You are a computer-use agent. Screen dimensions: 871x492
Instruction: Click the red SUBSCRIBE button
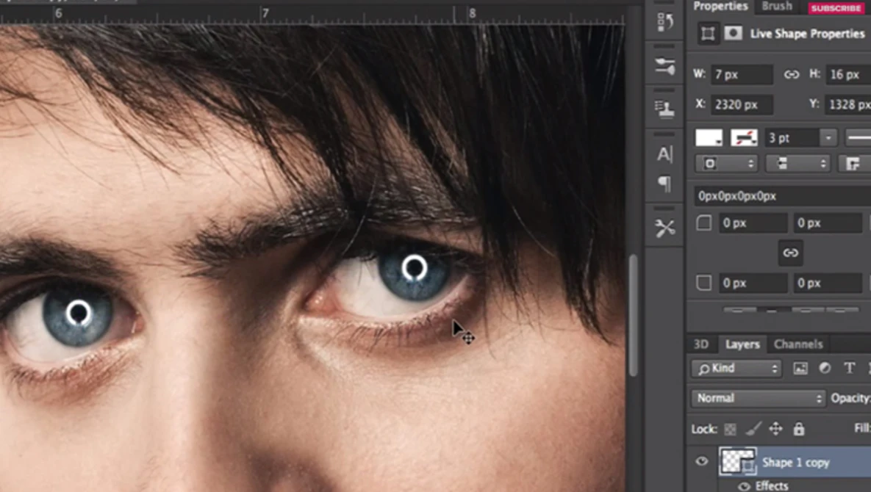836,8
